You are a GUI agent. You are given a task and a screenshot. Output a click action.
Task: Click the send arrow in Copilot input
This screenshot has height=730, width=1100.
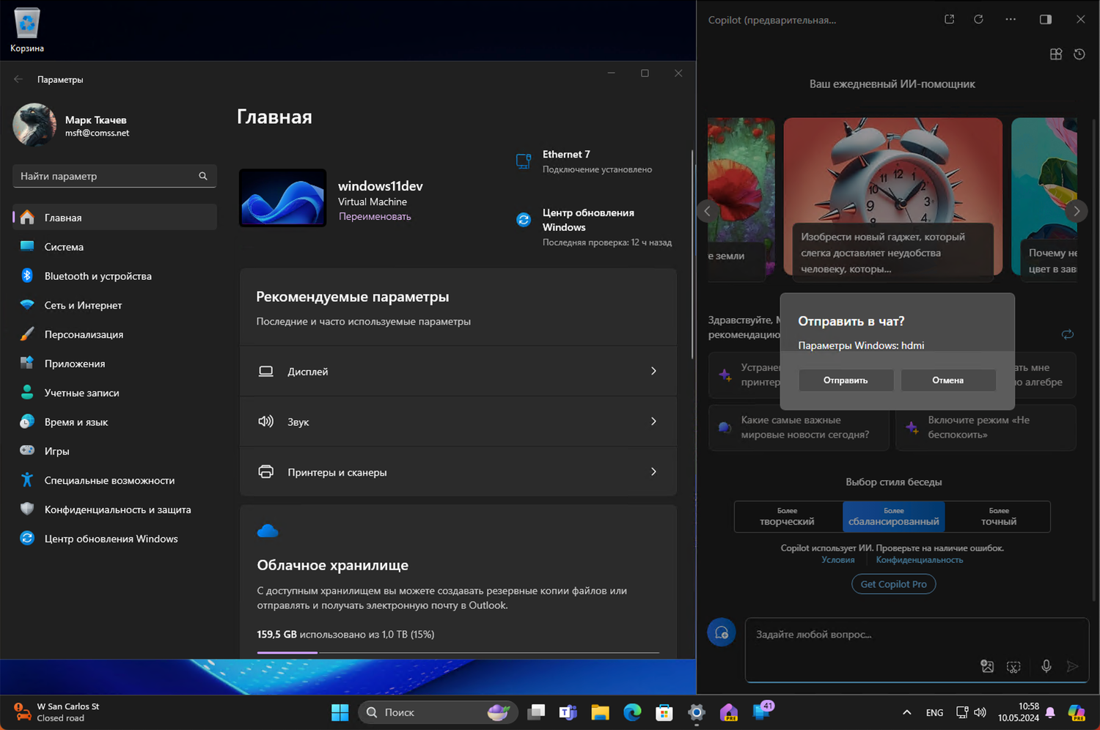click(1073, 666)
